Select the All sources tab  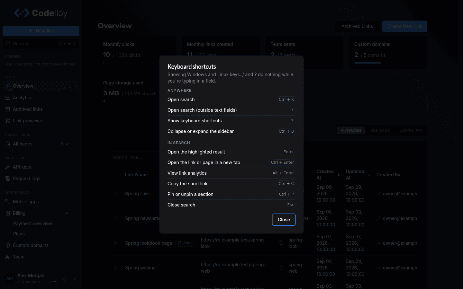(351, 130)
